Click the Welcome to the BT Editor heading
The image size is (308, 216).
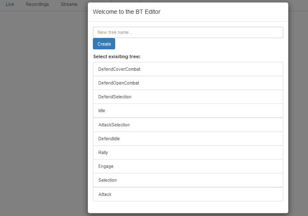click(x=126, y=12)
